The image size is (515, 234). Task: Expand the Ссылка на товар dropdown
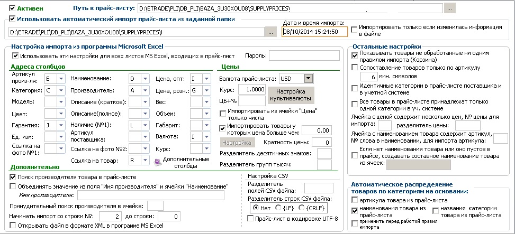coord(145,160)
